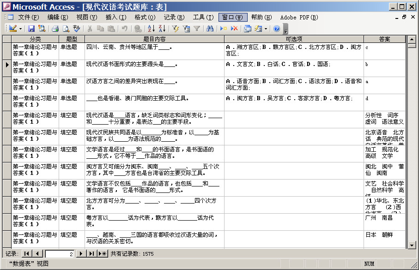Screen dimensions: 419x270
Task: Click the cell 汉语方言之间的差异突出表现在
Action: (x=154, y=85)
